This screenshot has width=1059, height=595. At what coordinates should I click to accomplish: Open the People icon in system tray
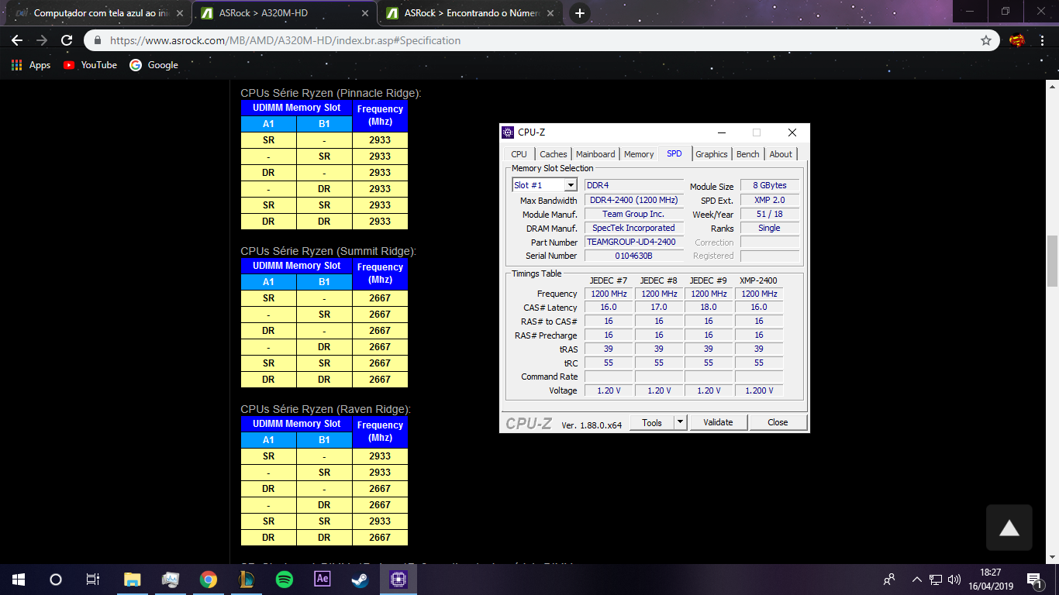click(x=889, y=579)
